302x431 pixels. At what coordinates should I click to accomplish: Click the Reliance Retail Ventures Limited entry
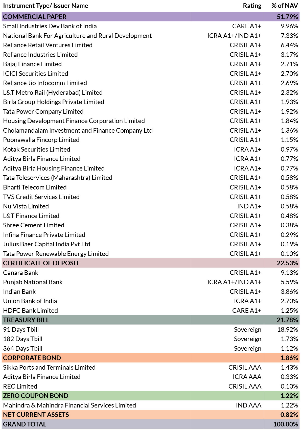tap(48, 45)
